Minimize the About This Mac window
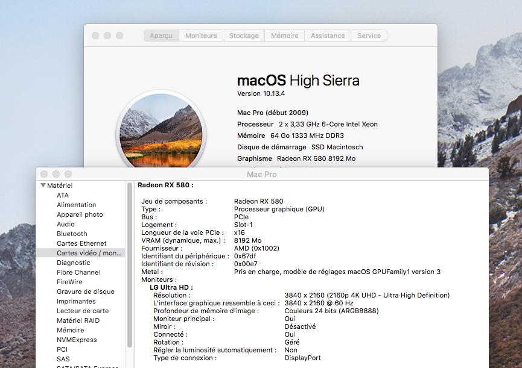This screenshot has height=368, width=522. [107, 36]
